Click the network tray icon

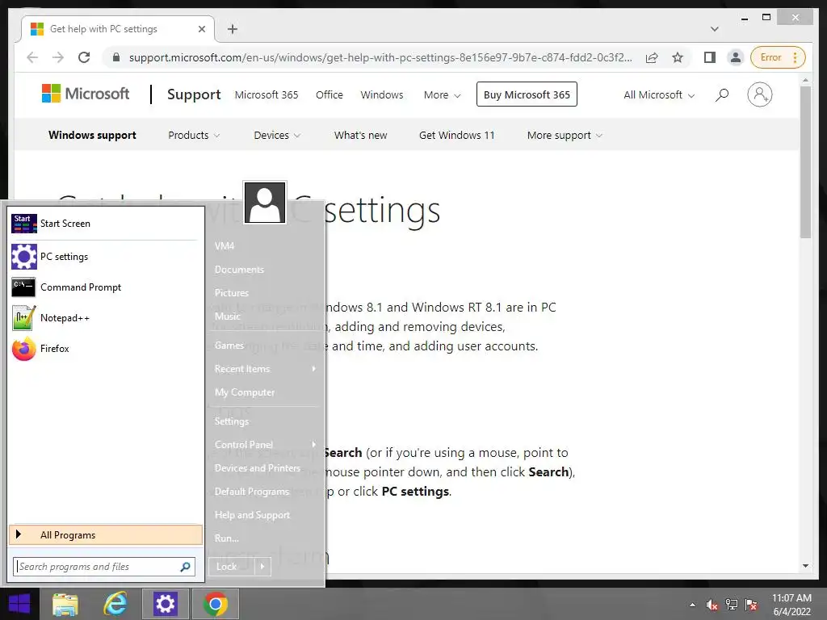pos(732,605)
